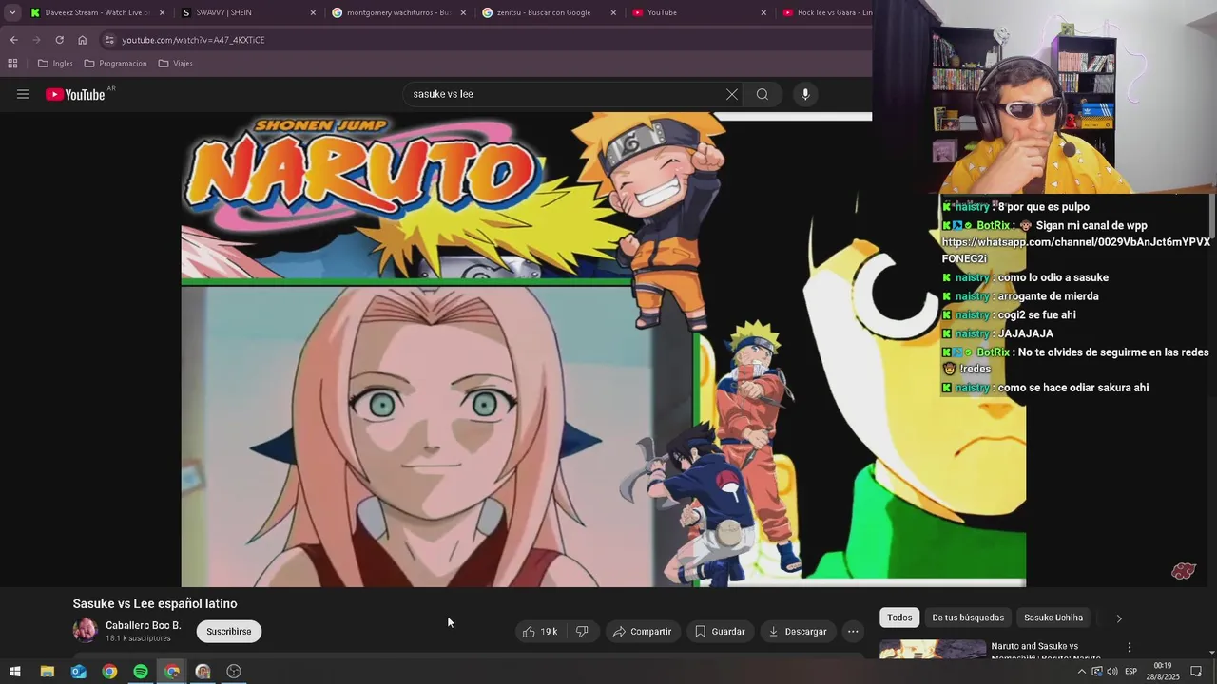Show more filter chips with the arrow

point(1119,618)
